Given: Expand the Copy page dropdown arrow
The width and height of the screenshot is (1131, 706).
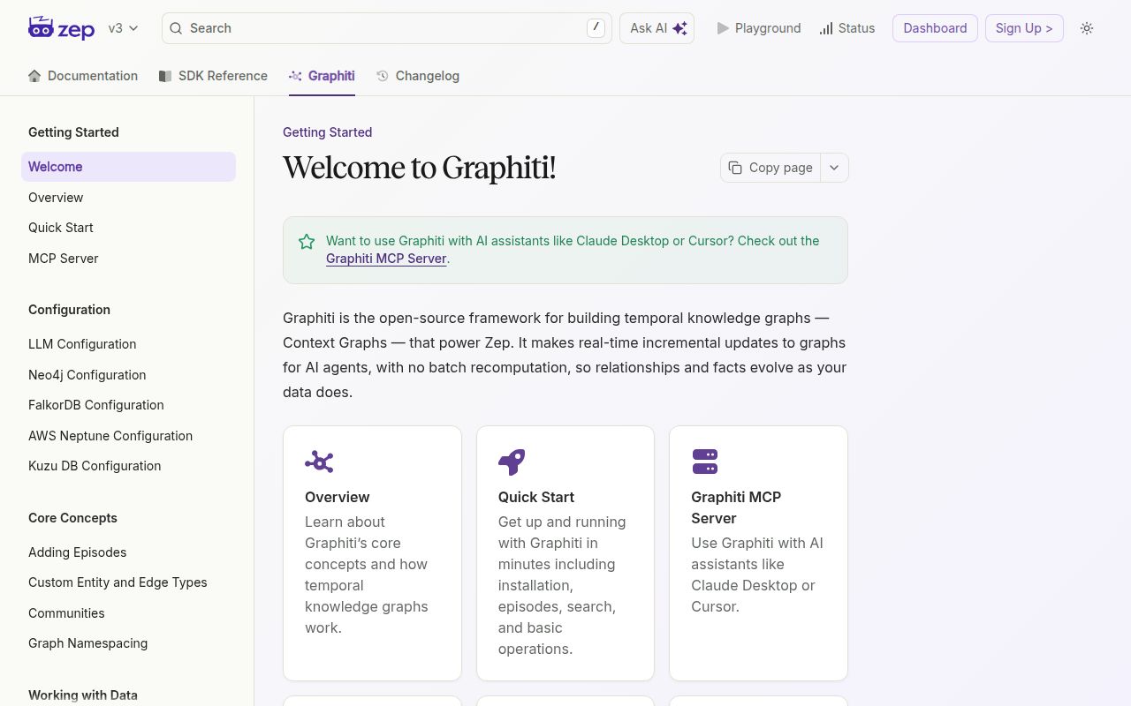Looking at the screenshot, I should (x=834, y=168).
